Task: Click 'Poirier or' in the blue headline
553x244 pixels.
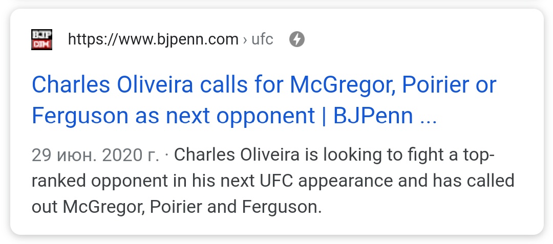Action: tap(449, 85)
